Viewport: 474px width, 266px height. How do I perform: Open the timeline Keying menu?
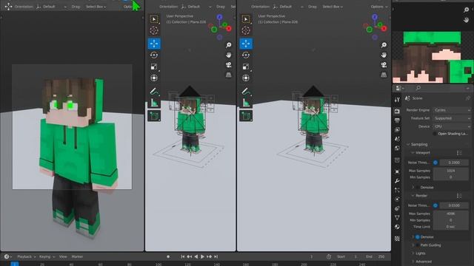tap(47, 256)
